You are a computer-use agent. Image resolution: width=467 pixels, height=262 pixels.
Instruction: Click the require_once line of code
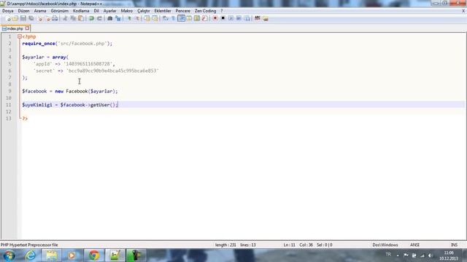click(x=67, y=44)
